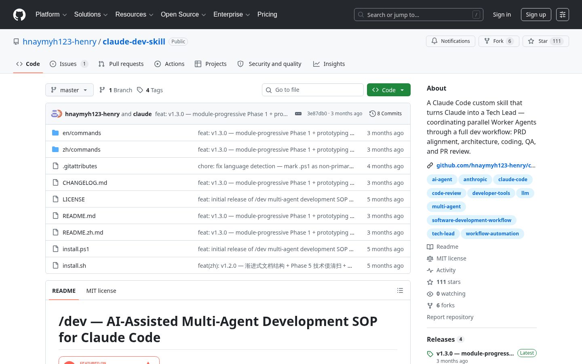Click the folder icon beside en/commands
The height and width of the screenshot is (364, 582).
55,133
